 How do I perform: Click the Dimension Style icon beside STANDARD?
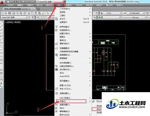124,13
